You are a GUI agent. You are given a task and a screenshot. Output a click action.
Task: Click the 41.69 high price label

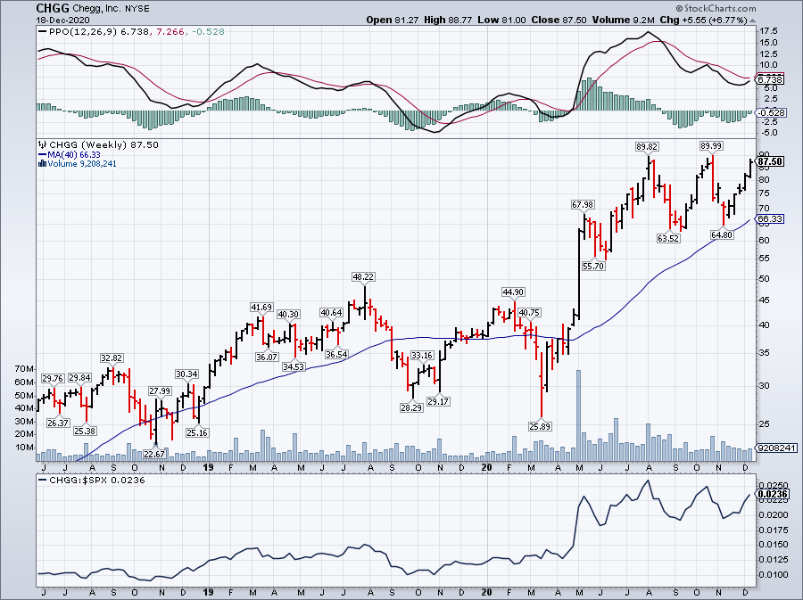[261, 307]
